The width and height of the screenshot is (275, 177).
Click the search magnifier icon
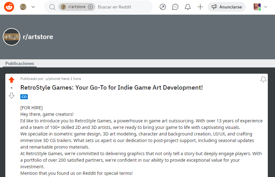pos(52,7)
